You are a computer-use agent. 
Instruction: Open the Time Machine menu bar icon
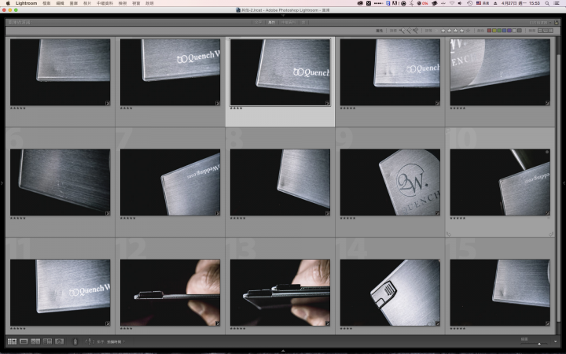coord(469,3)
